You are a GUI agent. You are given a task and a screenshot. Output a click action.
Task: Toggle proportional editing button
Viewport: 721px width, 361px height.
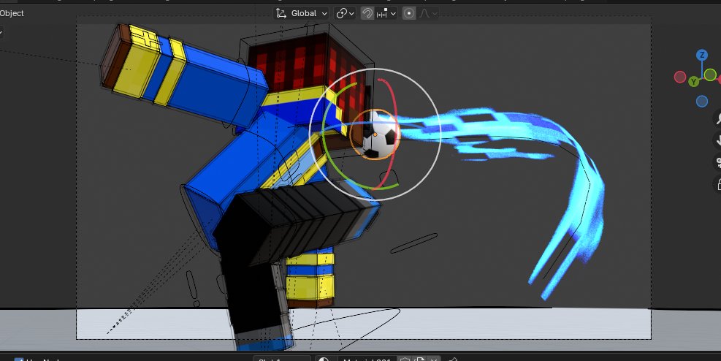[x=409, y=13]
